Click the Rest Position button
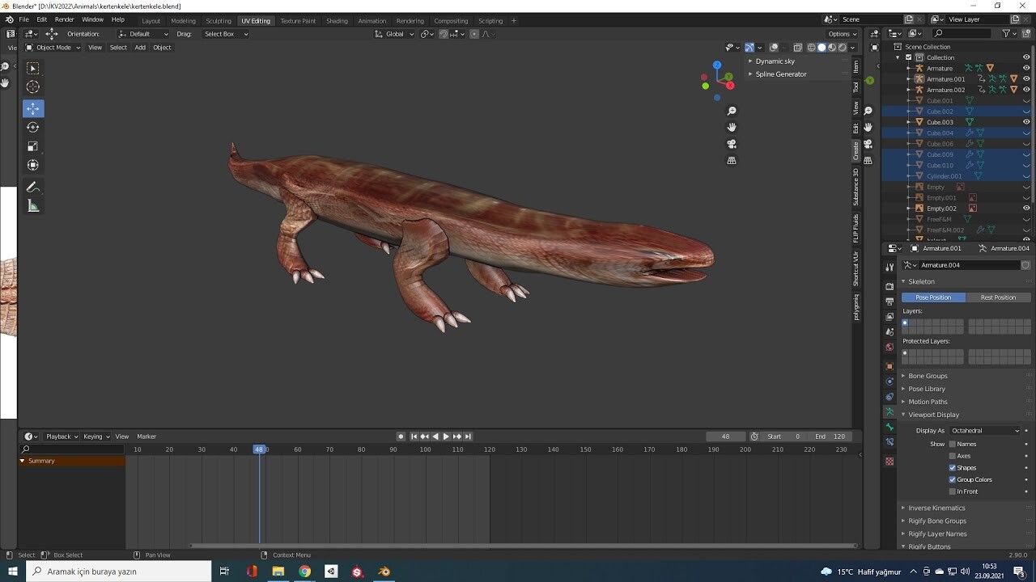 [x=999, y=297]
